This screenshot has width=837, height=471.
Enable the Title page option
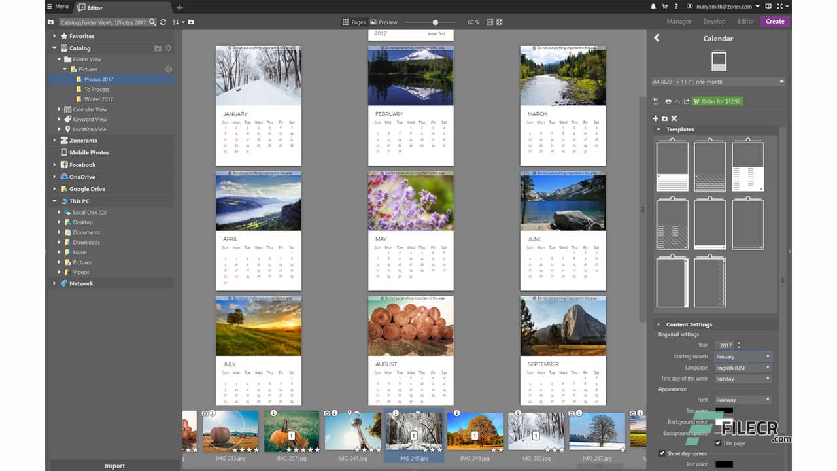coord(717,443)
